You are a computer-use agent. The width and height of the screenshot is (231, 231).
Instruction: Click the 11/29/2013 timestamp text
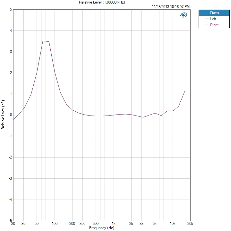click(x=170, y=6)
